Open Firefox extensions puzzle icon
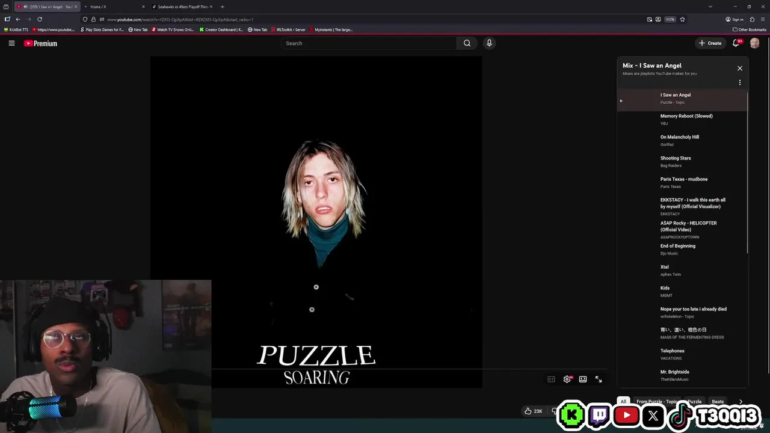770x433 pixels. tap(752, 19)
